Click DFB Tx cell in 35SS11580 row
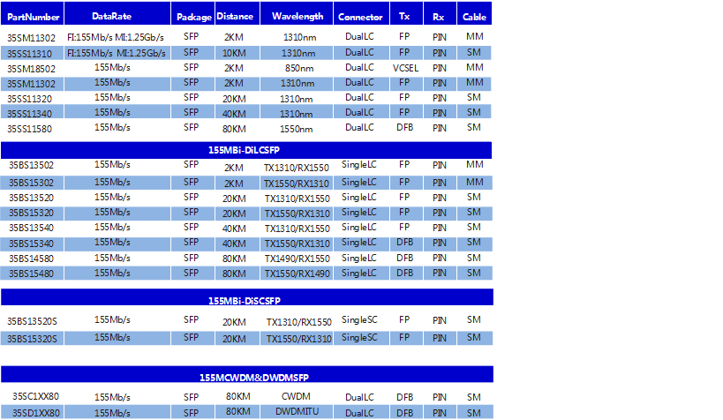This screenshot has width=723, height=420. (x=404, y=127)
